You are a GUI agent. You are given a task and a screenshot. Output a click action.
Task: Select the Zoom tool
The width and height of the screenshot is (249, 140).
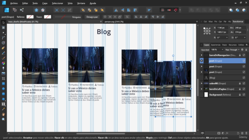coord(4,119)
